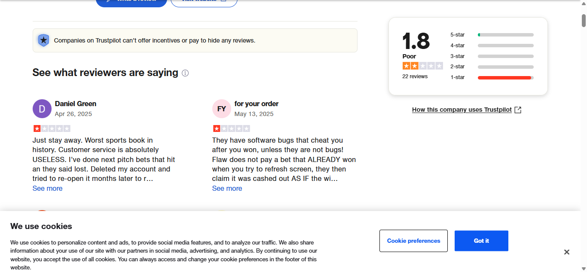Open Cookie preferences
587x272 pixels.
413,241
